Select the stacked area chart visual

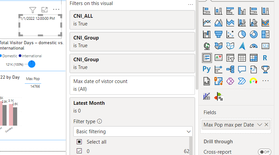[x=230, y=23]
